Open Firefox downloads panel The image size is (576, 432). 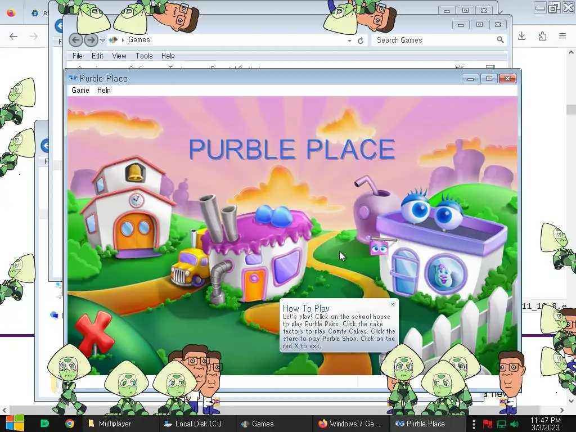(521, 36)
